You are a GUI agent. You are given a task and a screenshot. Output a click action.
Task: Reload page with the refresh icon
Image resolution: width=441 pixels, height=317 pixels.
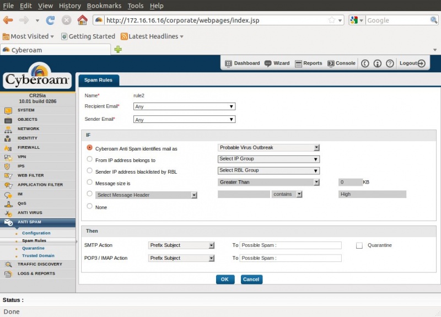click(50, 20)
